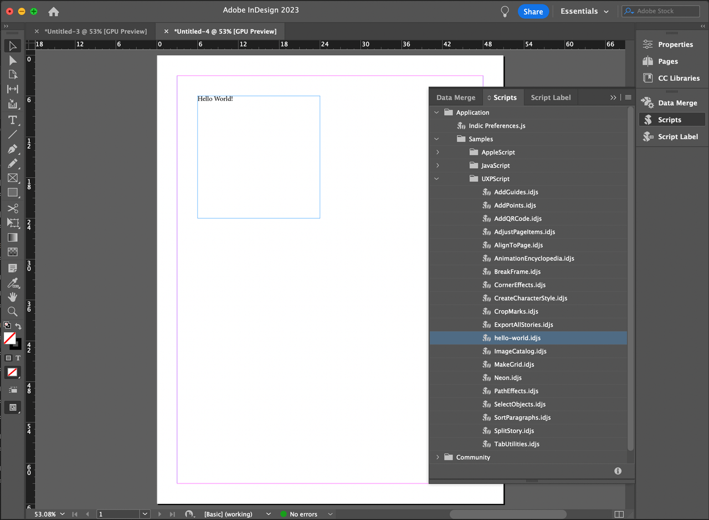Select the Line tool
The height and width of the screenshot is (520, 709).
[x=13, y=135]
